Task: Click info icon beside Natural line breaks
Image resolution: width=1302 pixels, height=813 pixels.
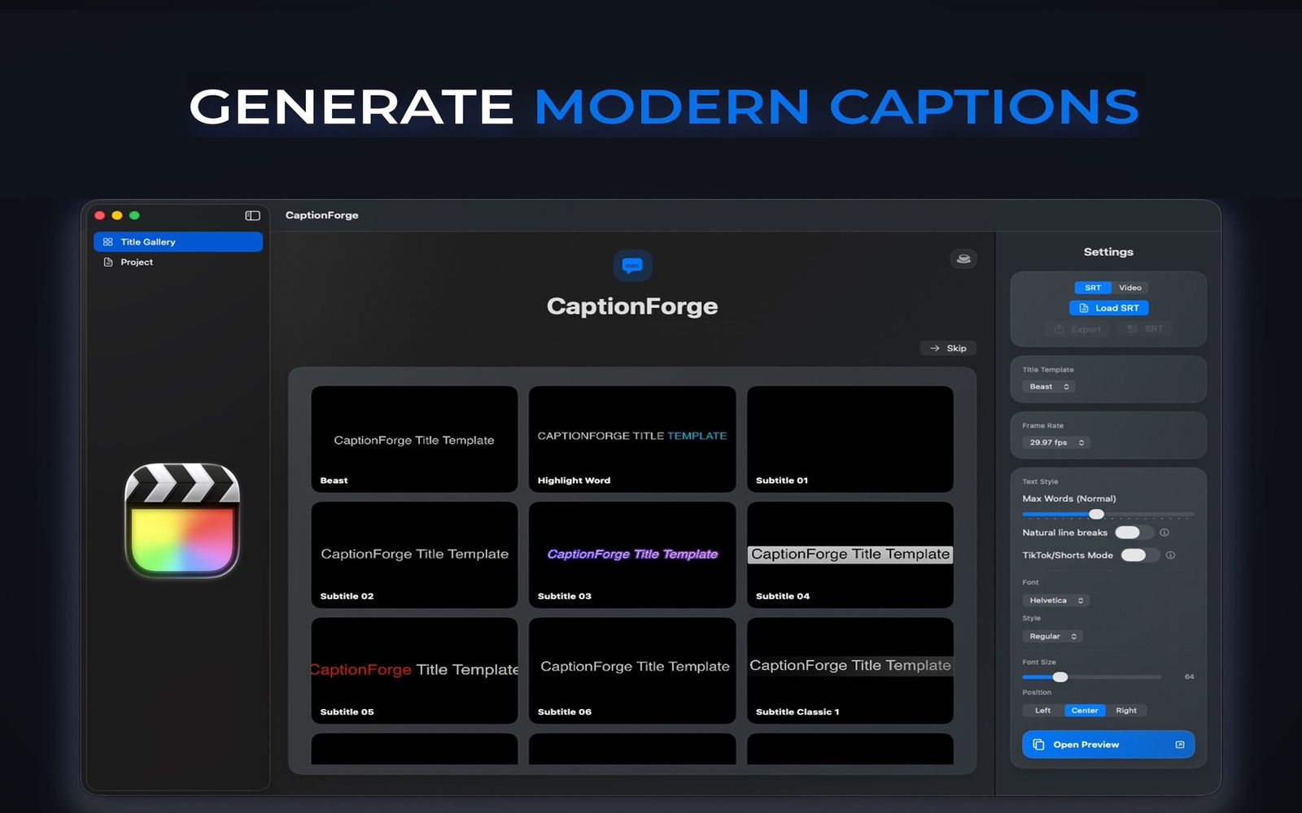Action: point(1164,533)
